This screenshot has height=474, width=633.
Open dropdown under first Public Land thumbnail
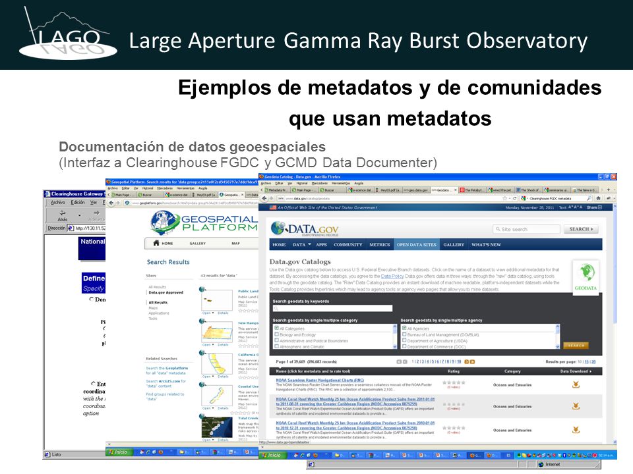213,313
